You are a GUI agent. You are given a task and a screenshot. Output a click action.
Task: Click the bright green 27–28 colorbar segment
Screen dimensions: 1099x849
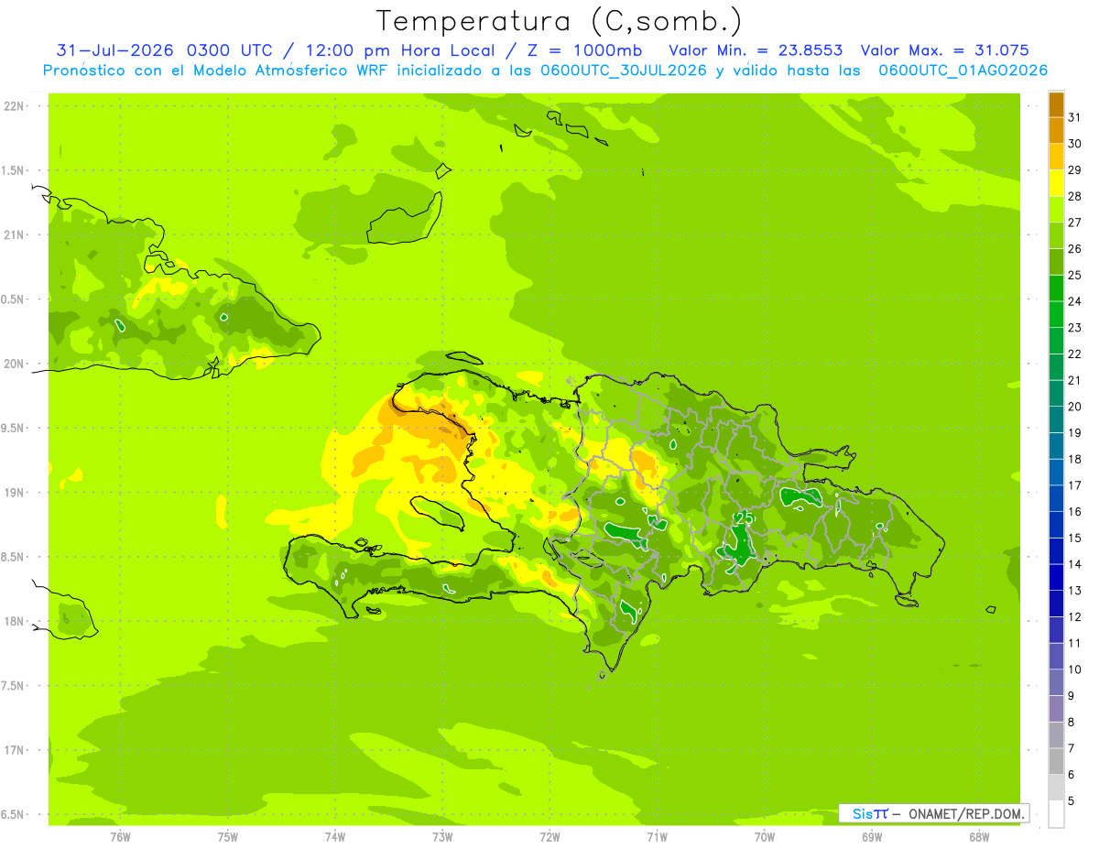click(x=1056, y=210)
